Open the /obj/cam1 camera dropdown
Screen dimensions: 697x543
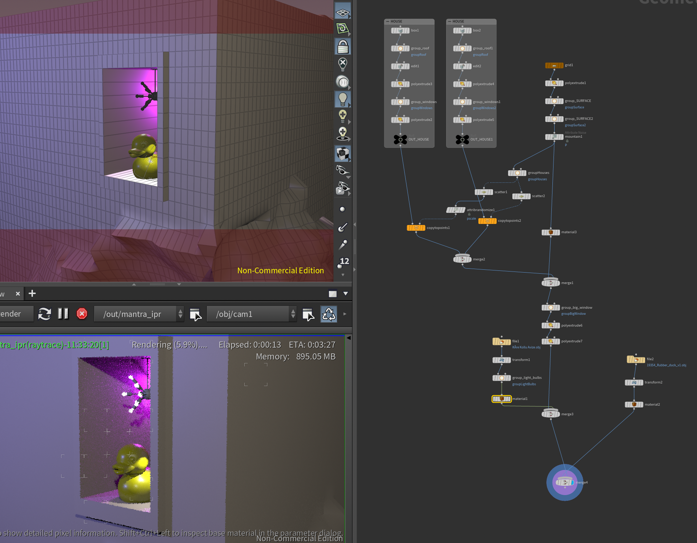[x=252, y=314]
